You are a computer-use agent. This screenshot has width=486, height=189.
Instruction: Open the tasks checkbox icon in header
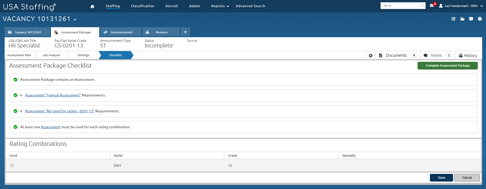pos(454,19)
